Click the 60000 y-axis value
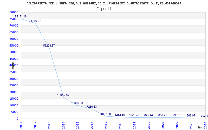Screen dimensions: 208x130 (x=14, y=39)
